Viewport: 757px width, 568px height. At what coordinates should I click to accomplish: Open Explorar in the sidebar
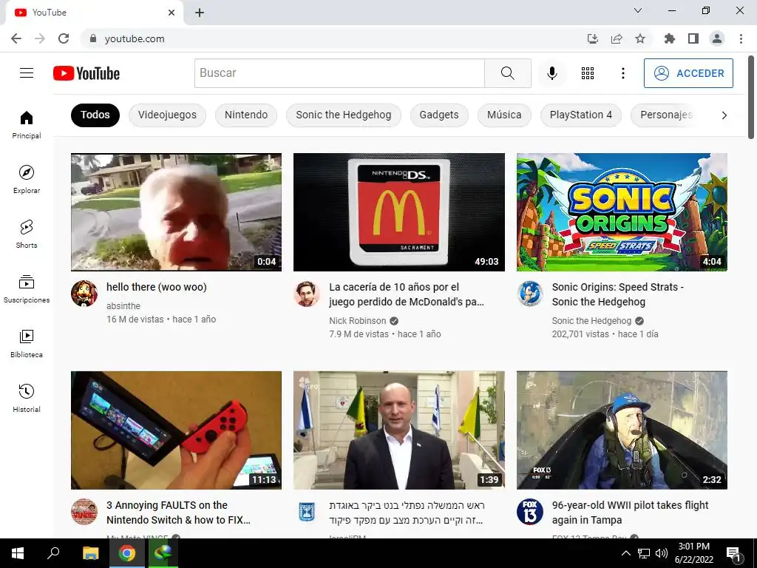[27, 179]
